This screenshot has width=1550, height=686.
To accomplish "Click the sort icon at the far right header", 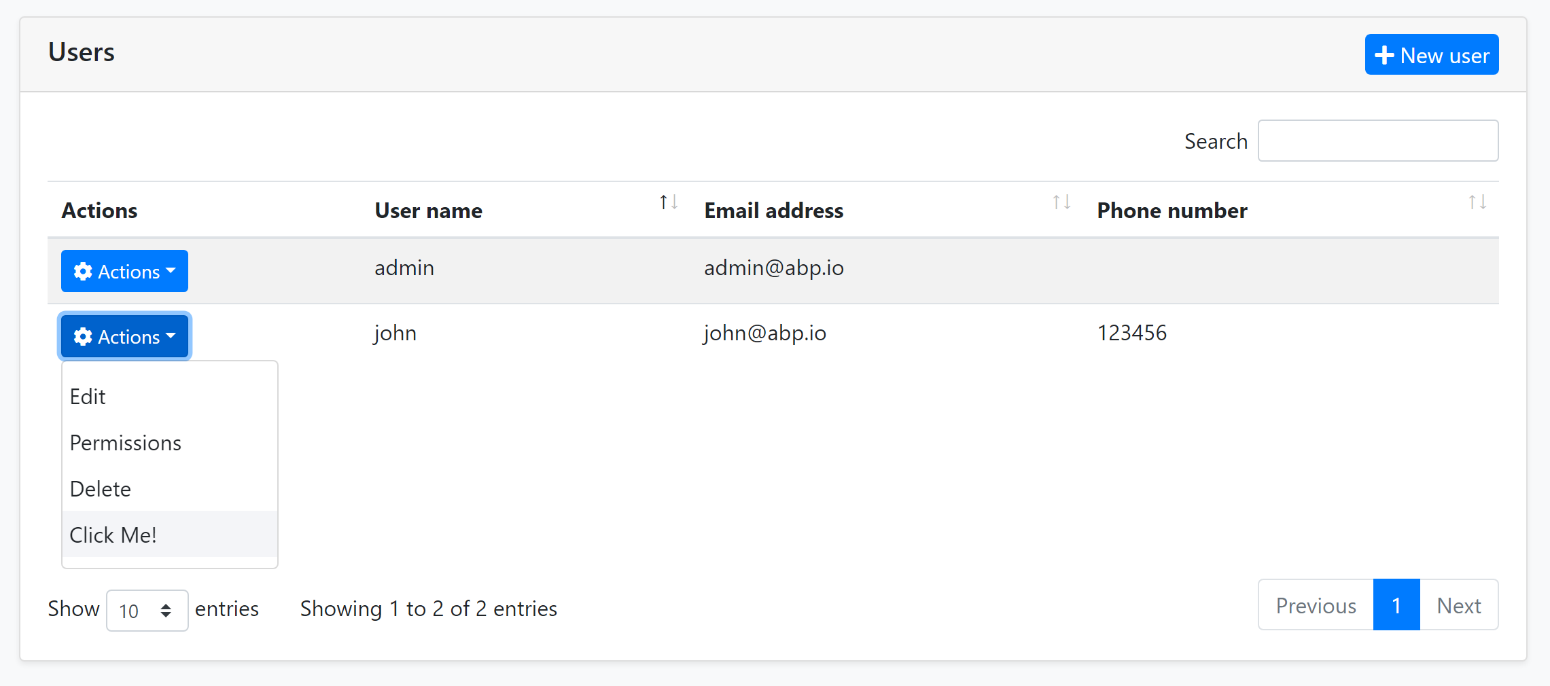I will (1477, 202).
